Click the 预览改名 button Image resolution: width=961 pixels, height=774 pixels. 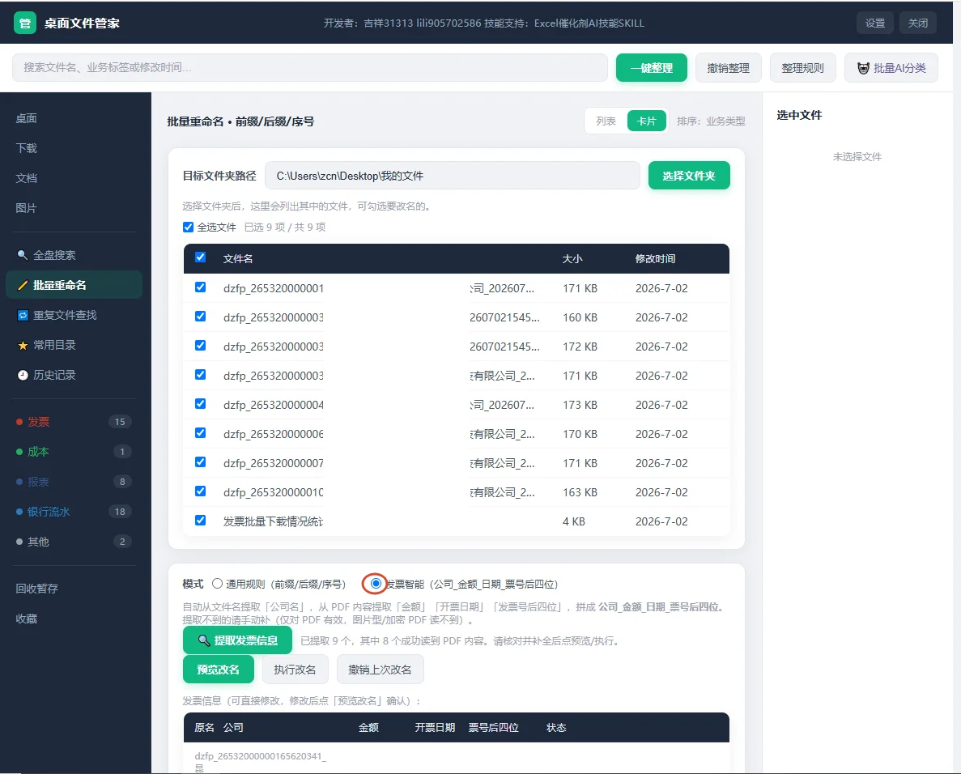218,670
